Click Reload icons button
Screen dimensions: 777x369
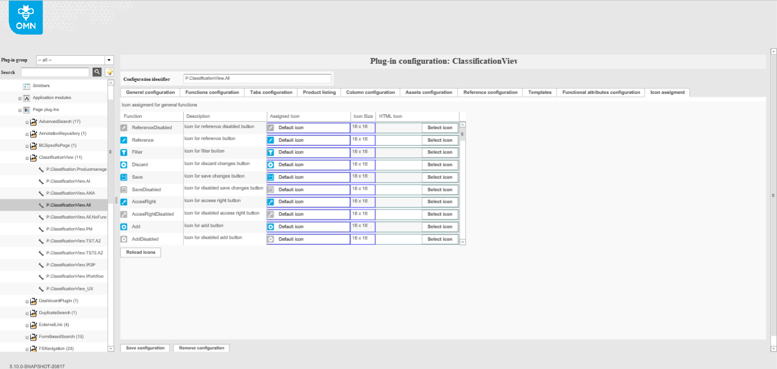click(140, 252)
